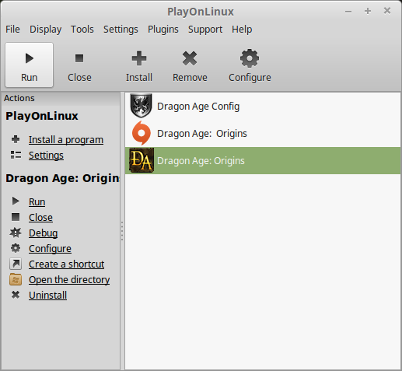Click the Run link in sidebar
This screenshot has width=402, height=371.
click(x=37, y=201)
